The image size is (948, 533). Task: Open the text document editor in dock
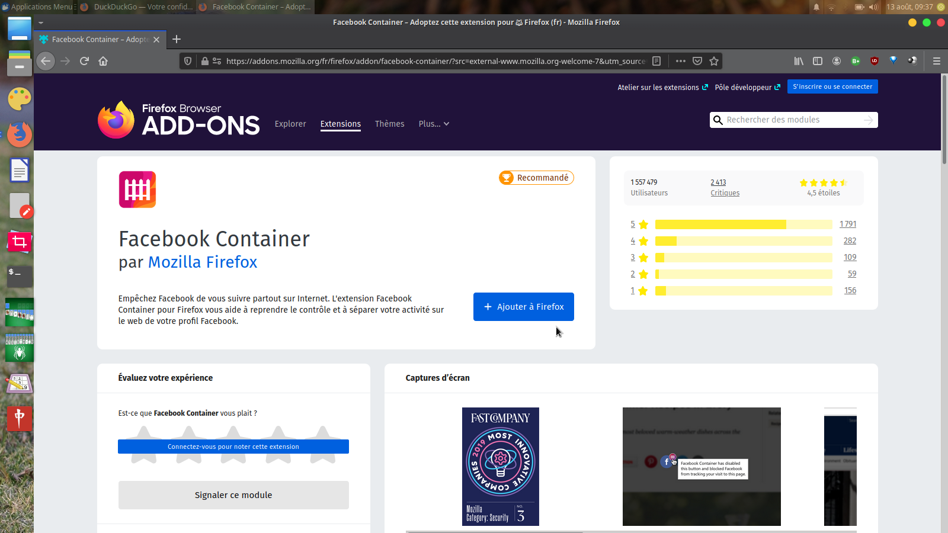point(20,171)
